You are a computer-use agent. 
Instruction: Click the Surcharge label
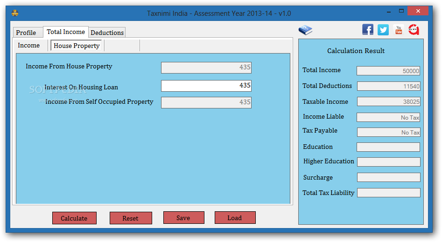point(318,178)
